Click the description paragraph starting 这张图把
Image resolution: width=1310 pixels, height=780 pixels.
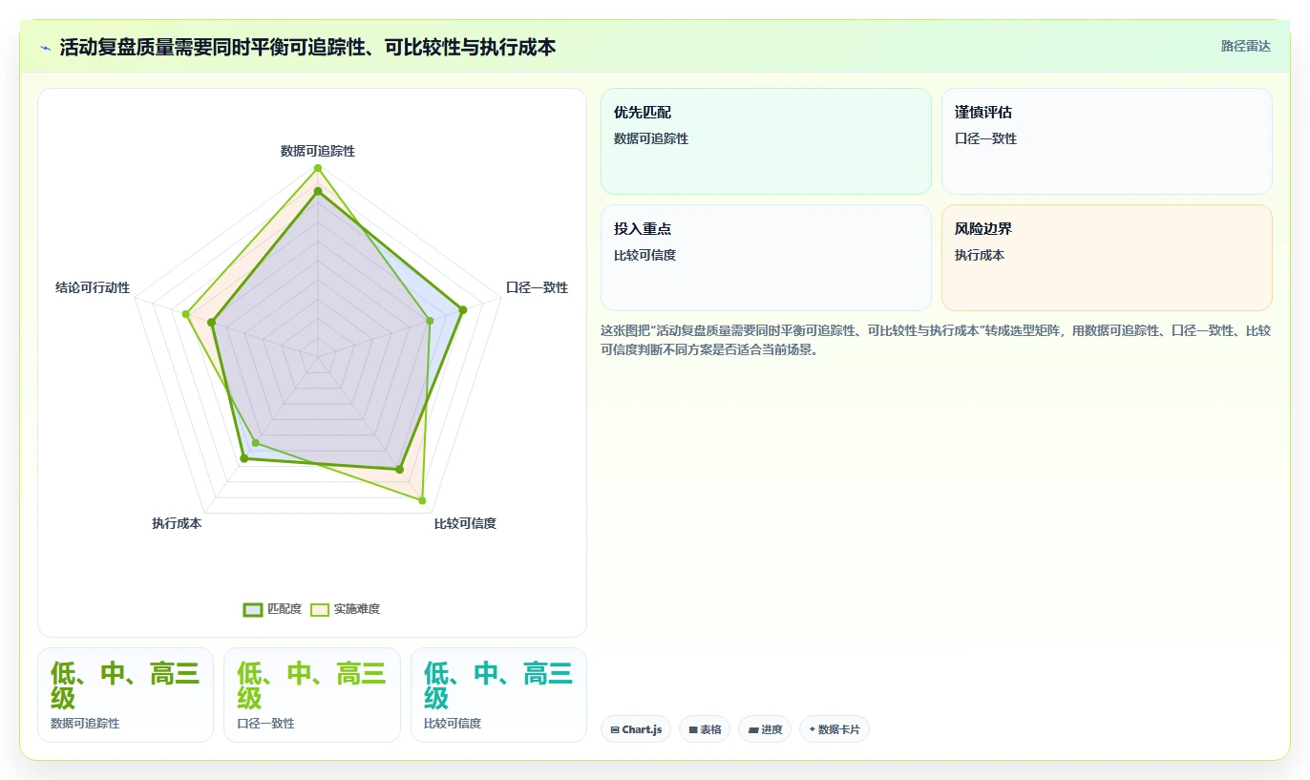936,340
